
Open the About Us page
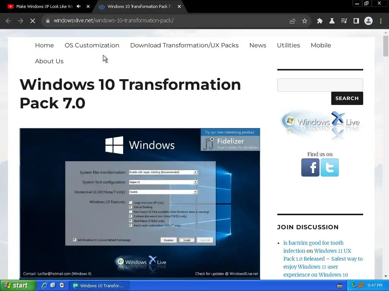tap(49, 61)
